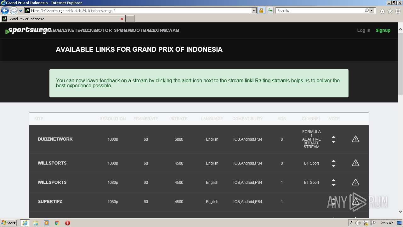The height and width of the screenshot is (227, 403).
Task: Open the NCAAB menu item
Action: [x=171, y=30]
